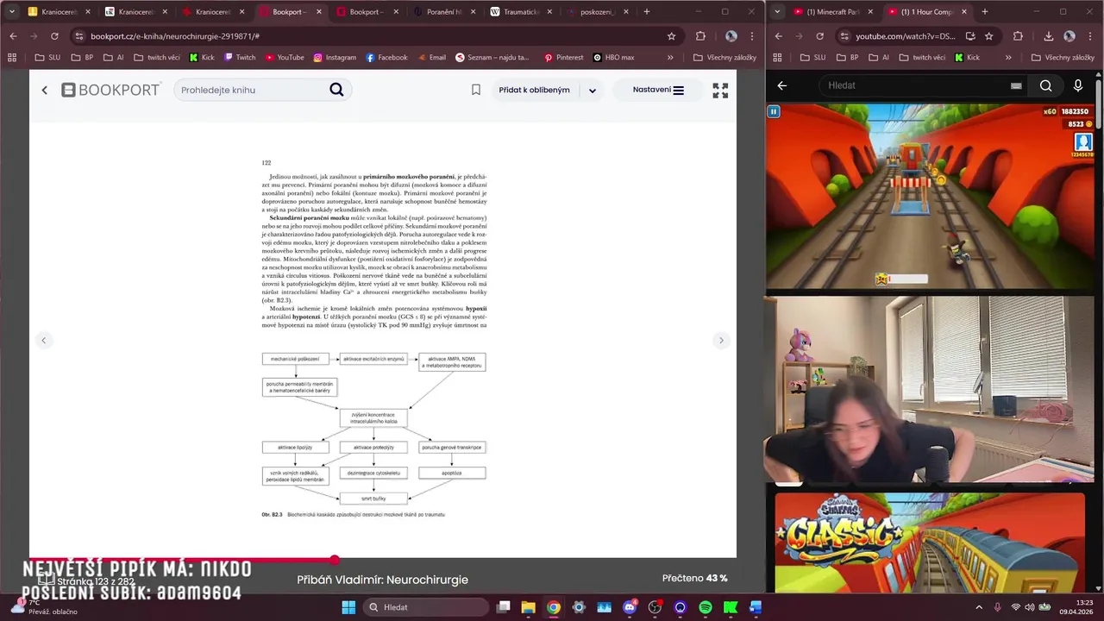1104x621 pixels.
Task: Open the Instagram bookmark
Action: tap(335, 58)
